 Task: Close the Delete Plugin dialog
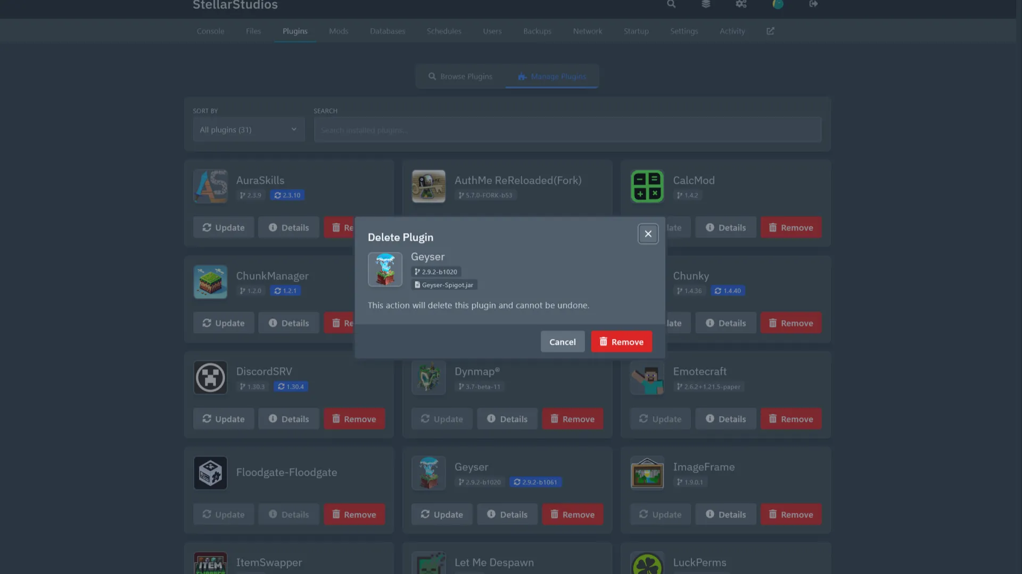648,234
